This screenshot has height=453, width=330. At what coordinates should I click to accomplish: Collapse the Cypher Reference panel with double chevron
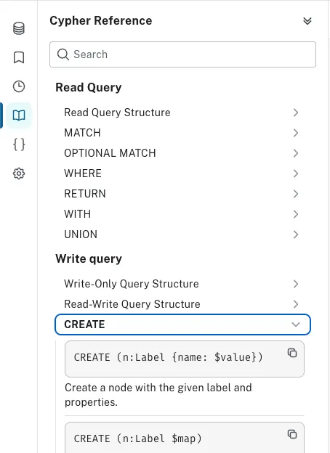coord(307,21)
